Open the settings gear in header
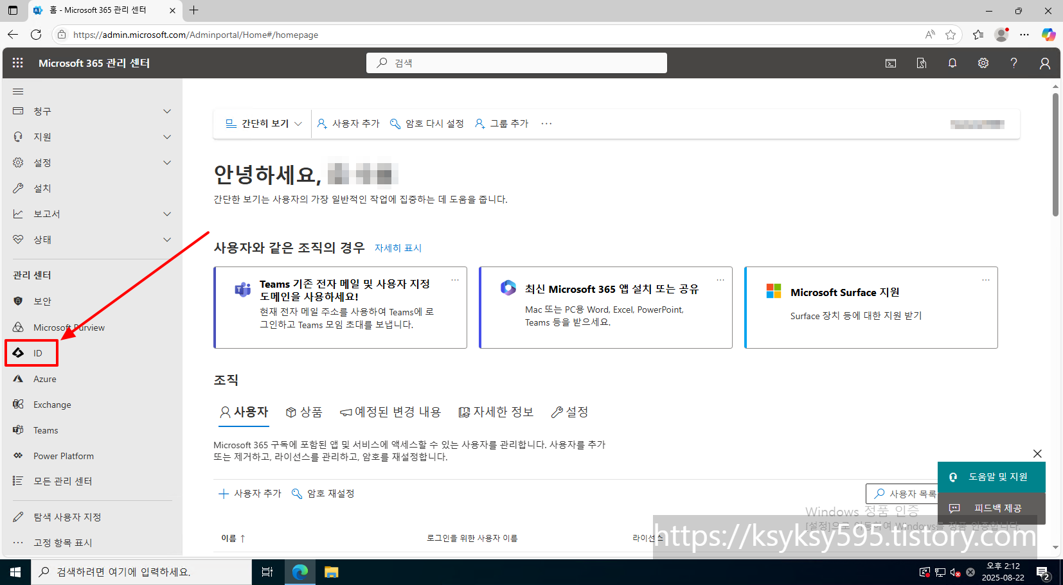The height and width of the screenshot is (585, 1063). (x=983, y=63)
